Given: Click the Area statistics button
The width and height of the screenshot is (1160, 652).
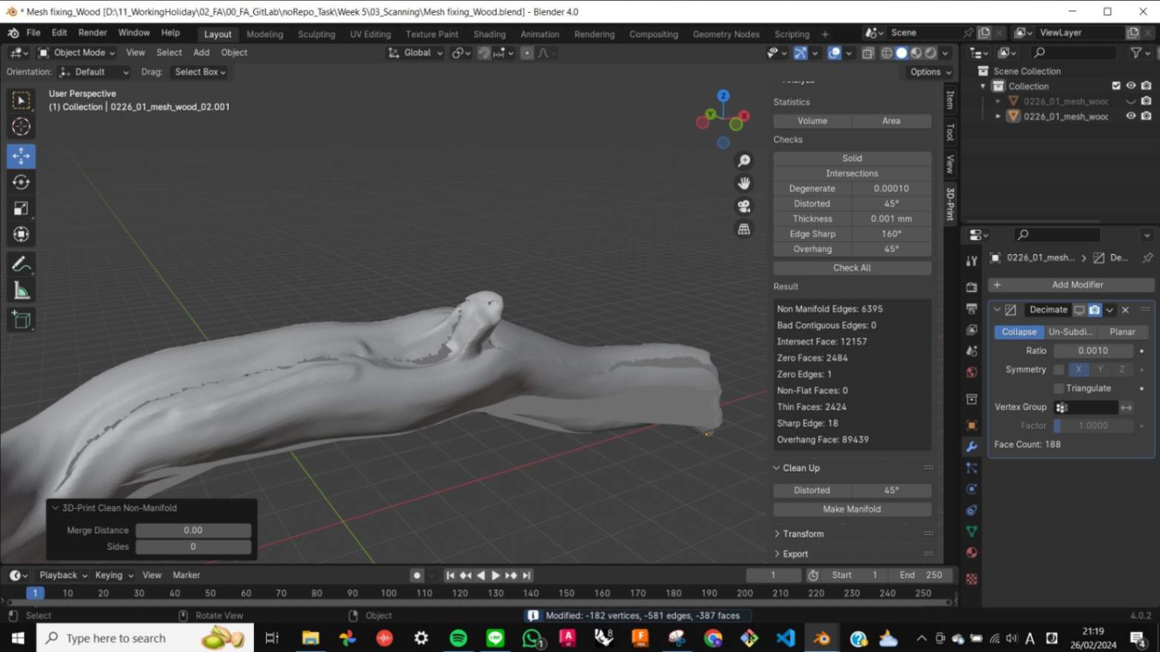Looking at the screenshot, I should pyautogui.click(x=891, y=121).
